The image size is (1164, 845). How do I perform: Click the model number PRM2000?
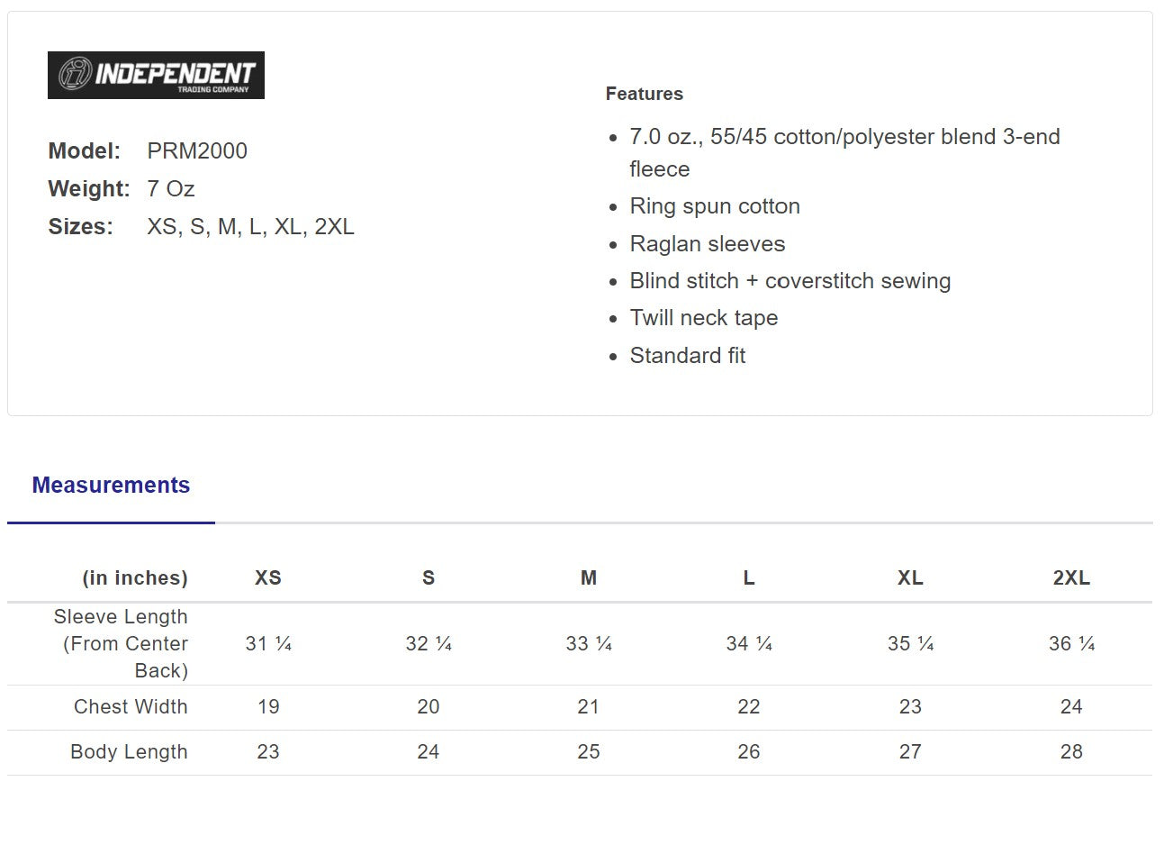[197, 151]
